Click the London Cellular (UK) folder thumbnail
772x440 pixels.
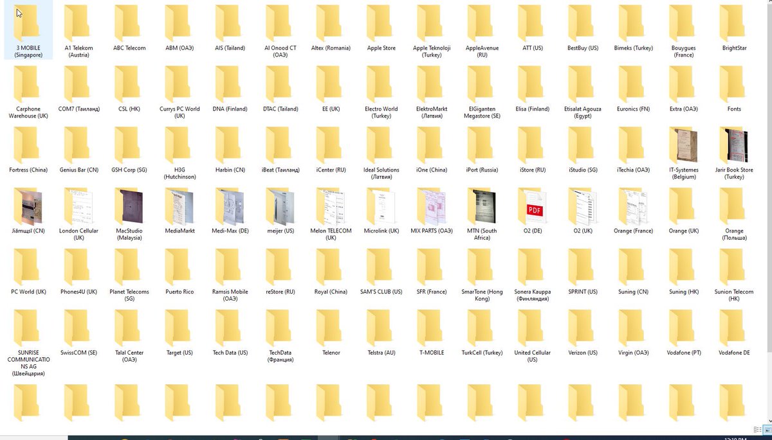[x=79, y=206]
